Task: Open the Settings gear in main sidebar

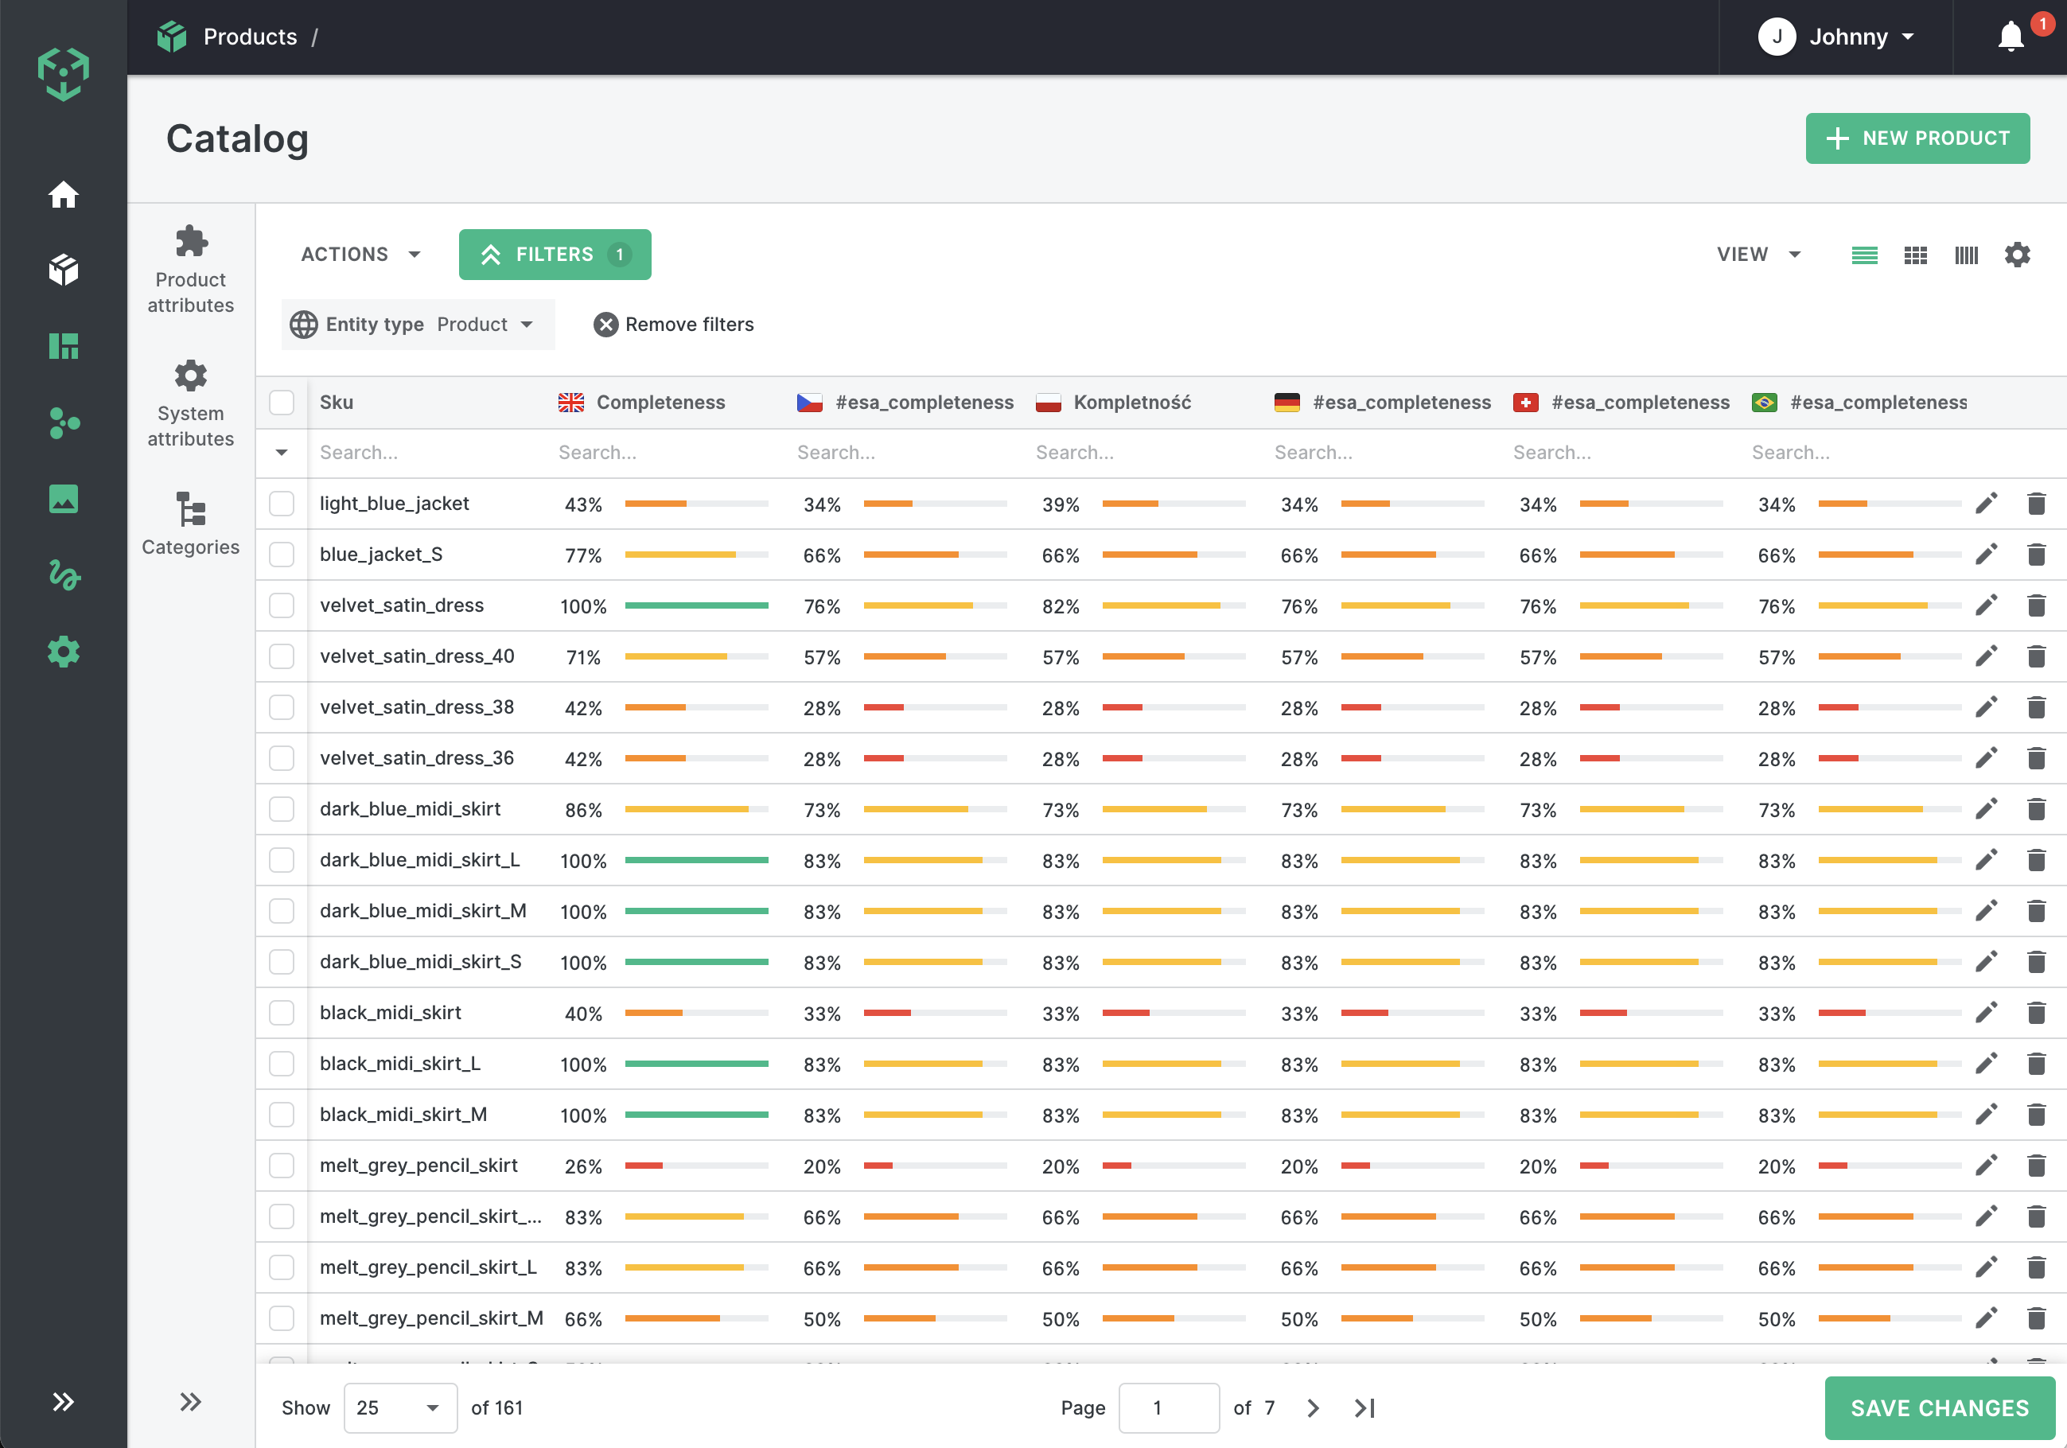Action: coord(63,651)
